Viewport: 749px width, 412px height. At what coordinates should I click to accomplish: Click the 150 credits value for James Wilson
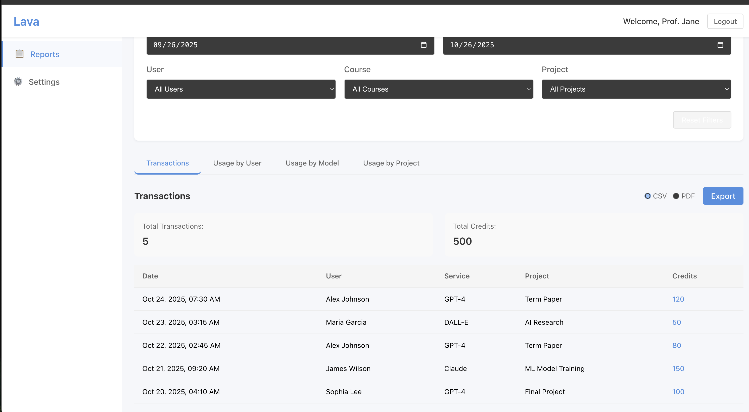point(678,368)
